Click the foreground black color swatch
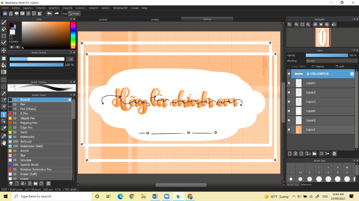 pos(11,25)
